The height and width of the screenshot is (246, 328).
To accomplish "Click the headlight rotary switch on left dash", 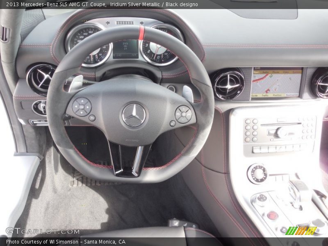I will pyautogui.click(x=40, y=107).
